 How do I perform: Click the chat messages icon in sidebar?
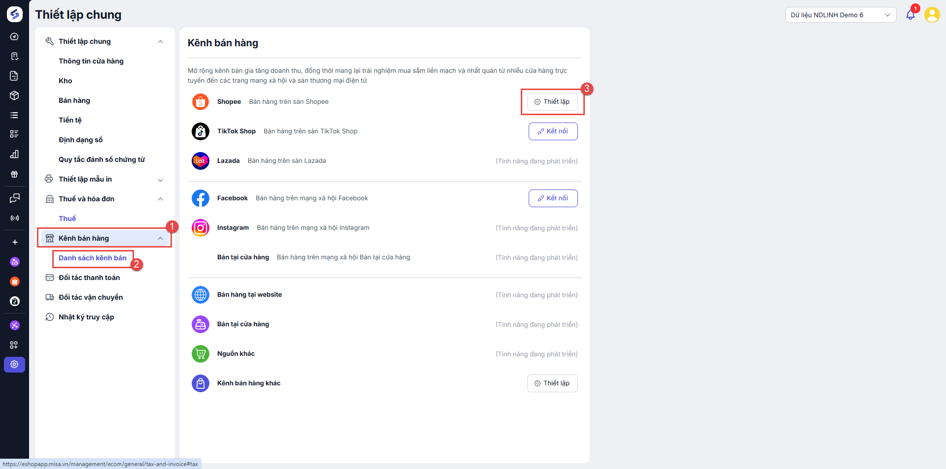14,198
